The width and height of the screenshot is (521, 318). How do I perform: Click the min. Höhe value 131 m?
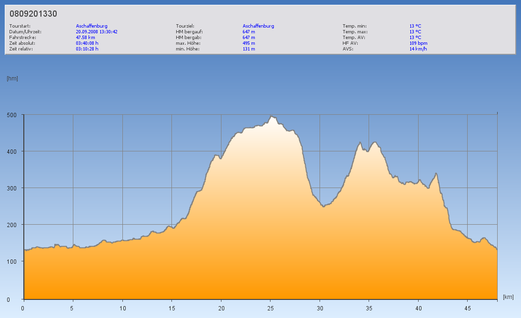(x=249, y=49)
